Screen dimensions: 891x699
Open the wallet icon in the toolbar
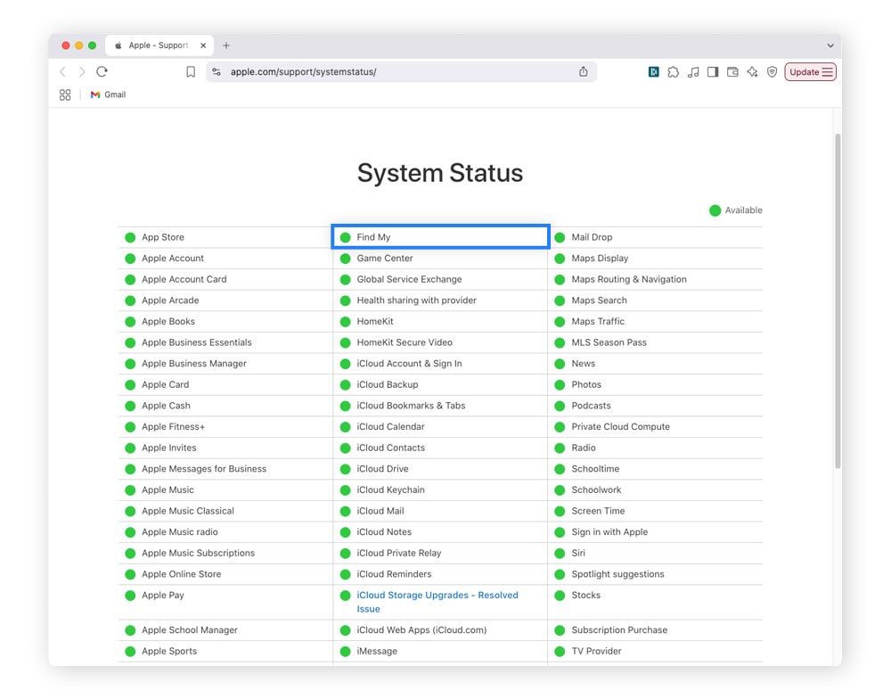(x=732, y=72)
